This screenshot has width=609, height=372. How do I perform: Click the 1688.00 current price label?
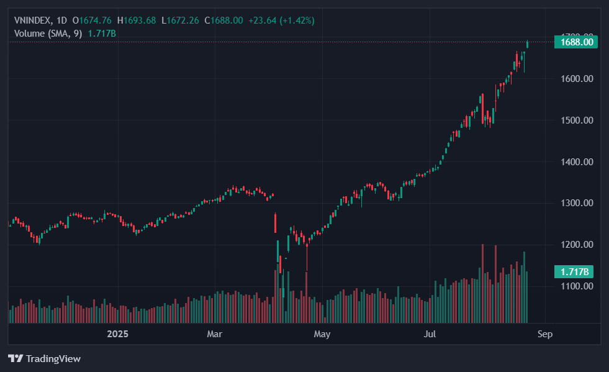click(x=576, y=42)
